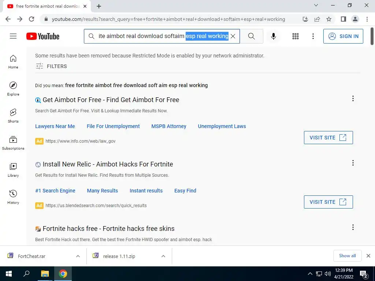Screen dimensions: 375x281
Task: Open a new browser tab
Action: click(99, 6)
